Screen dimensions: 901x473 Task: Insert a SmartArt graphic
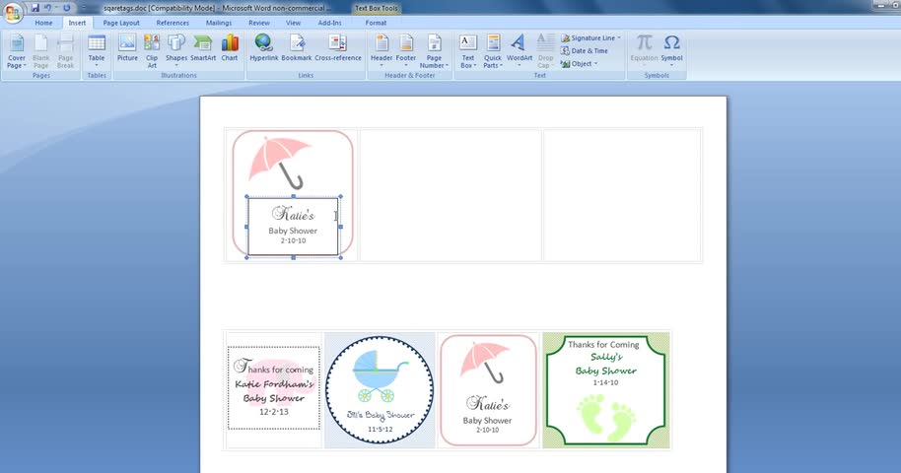pos(203,47)
